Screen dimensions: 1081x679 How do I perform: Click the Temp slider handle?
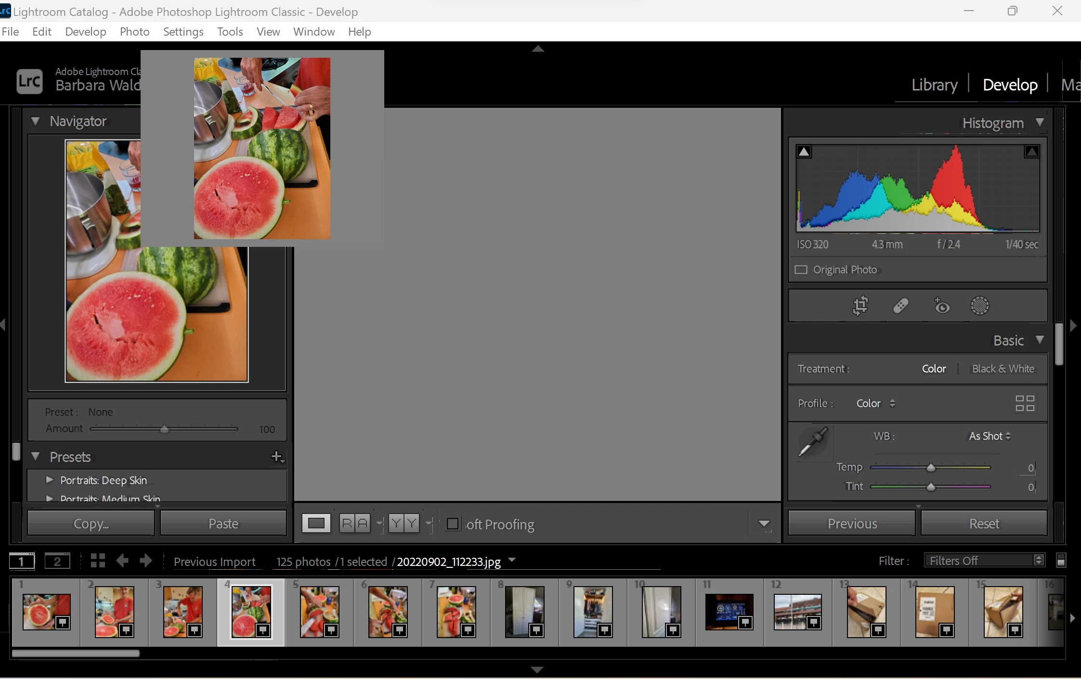coord(931,468)
